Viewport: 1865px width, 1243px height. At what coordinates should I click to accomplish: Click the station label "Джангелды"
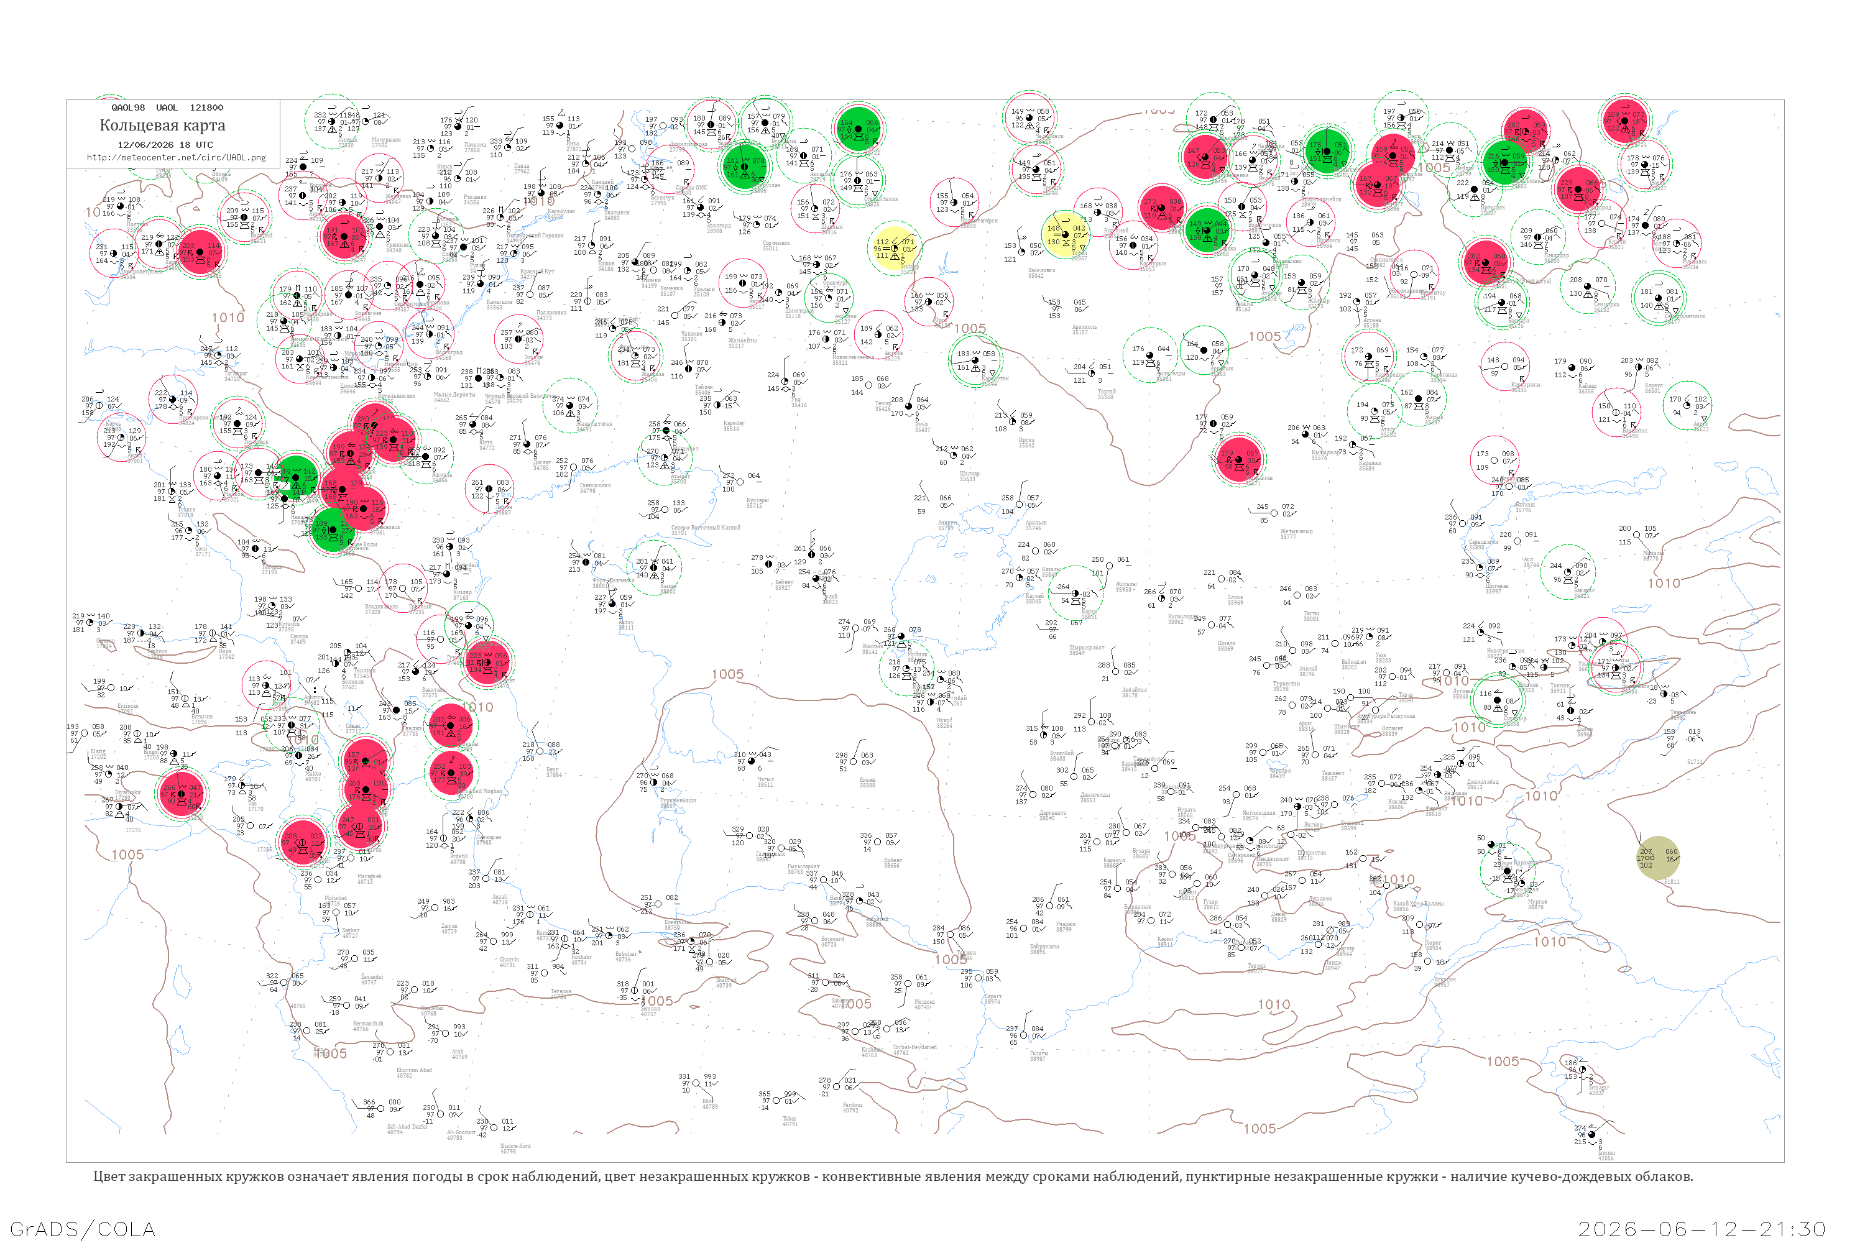[1095, 794]
